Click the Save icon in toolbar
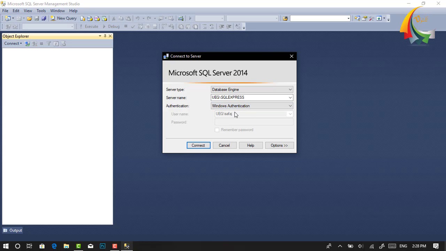The width and height of the screenshot is (446, 251). click(37, 18)
